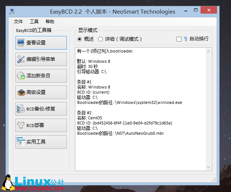This screenshot has width=231, height=192.
Task: Minimize the EasyBCD window
Action: [186, 10]
